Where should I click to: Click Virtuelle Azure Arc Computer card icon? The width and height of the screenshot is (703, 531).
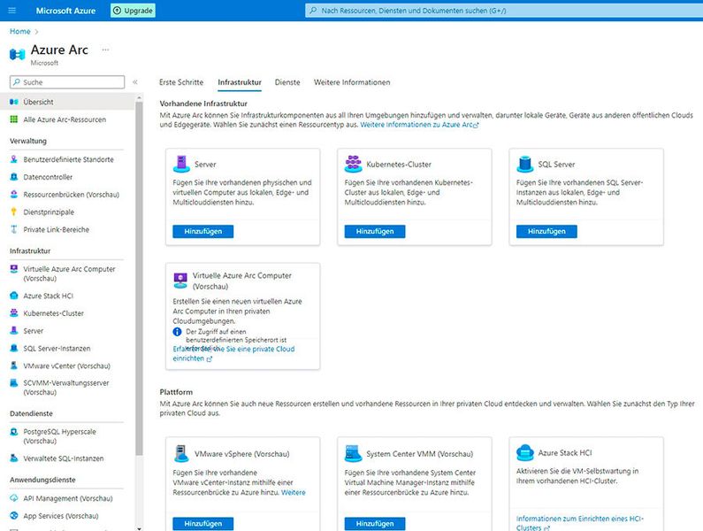[x=180, y=281]
